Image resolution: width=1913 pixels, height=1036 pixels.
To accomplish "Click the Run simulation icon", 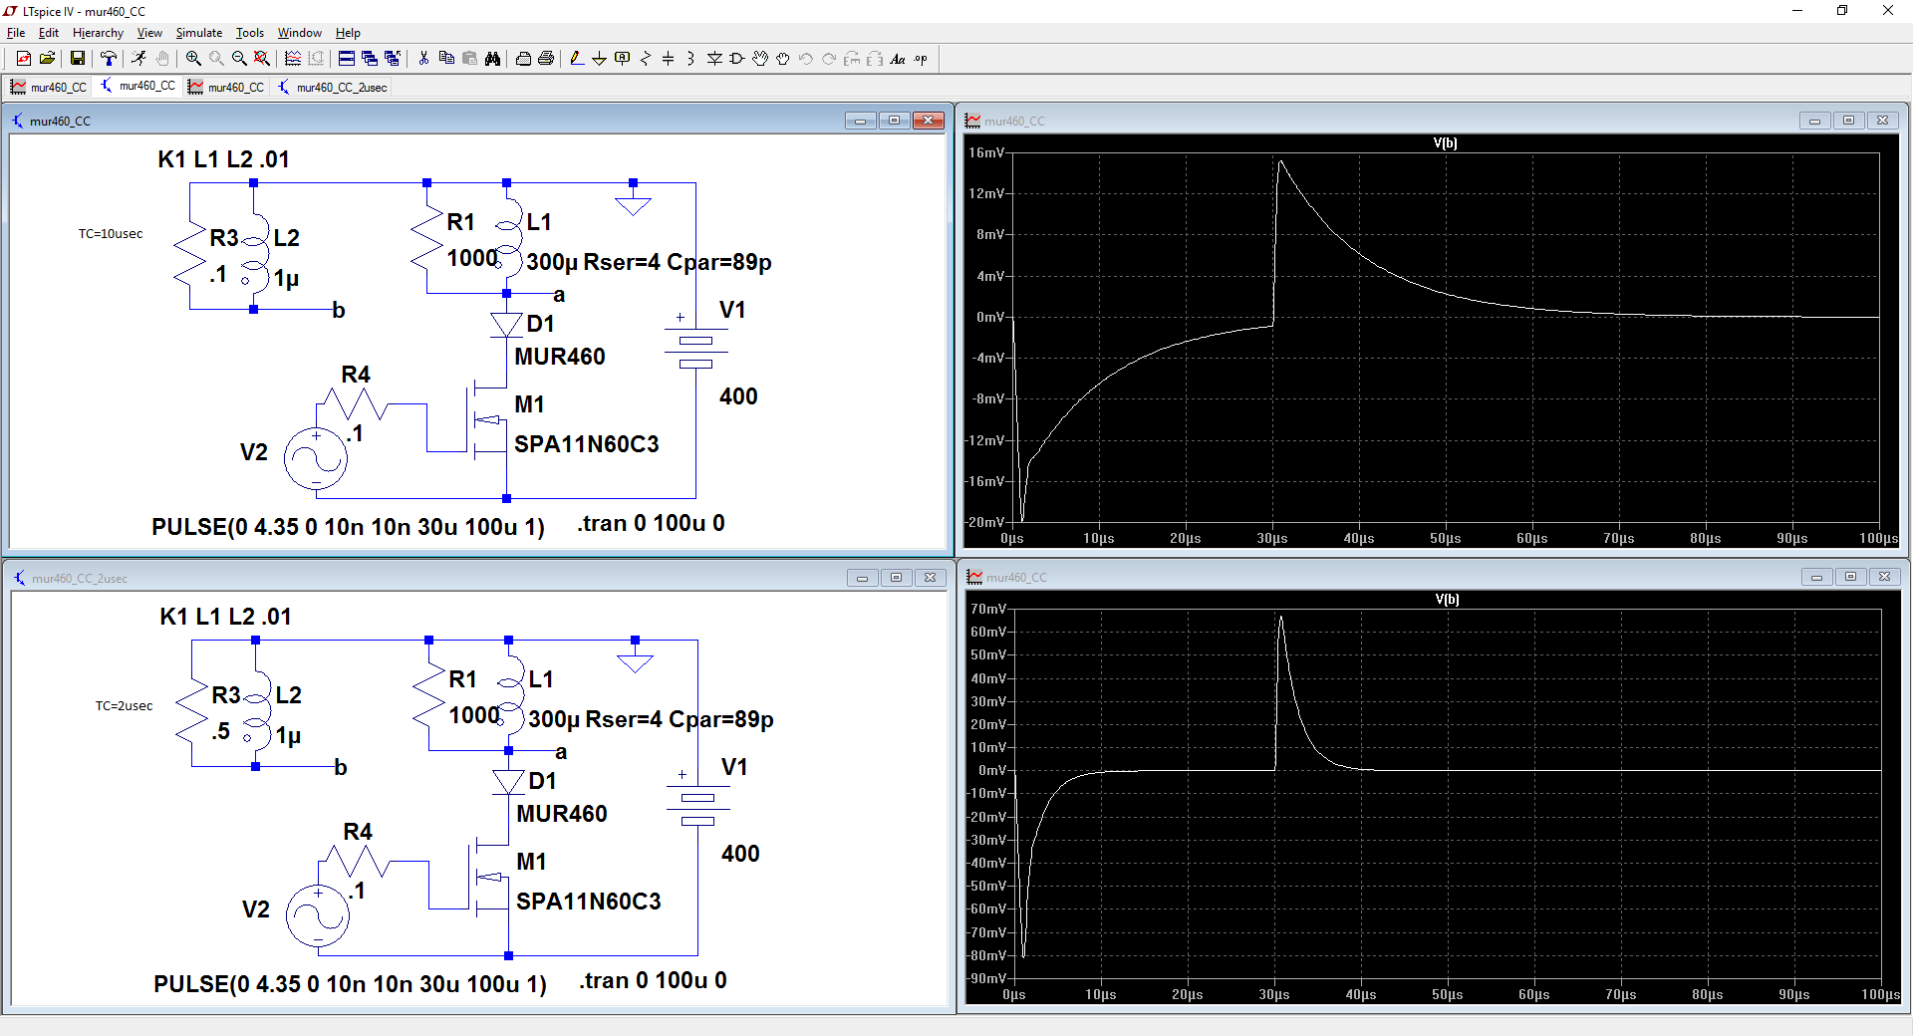I will click(138, 59).
